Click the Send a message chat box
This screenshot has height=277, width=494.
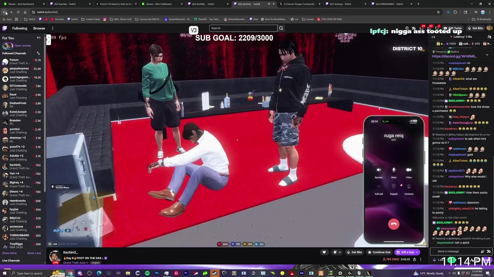(455, 251)
